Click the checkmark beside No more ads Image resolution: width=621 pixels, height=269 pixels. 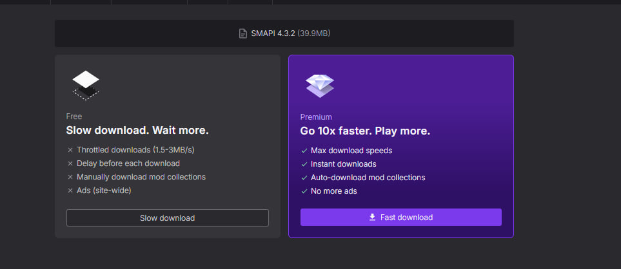point(304,191)
